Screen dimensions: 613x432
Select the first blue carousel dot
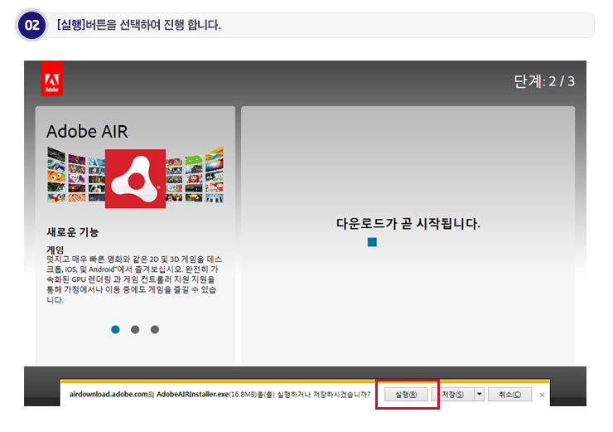[x=115, y=329]
